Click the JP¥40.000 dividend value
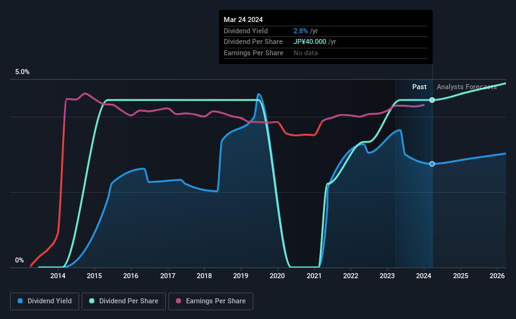 (310, 42)
